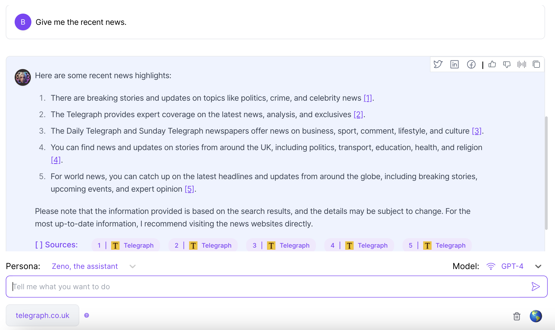Copy response with the copy icon
Viewport: 555px width, 330px height.
tap(536, 64)
